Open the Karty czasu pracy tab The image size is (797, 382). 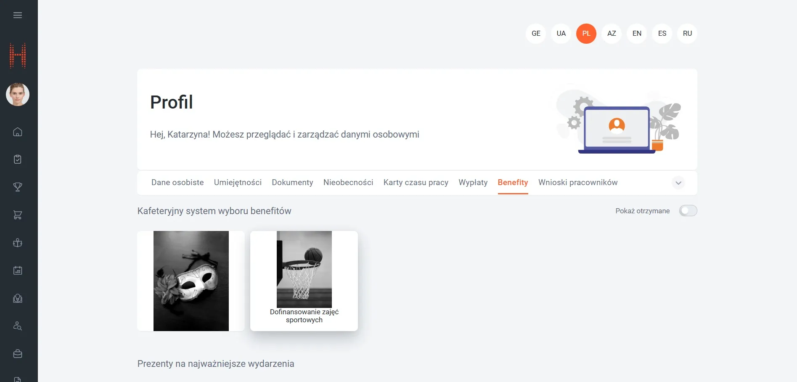coord(416,183)
